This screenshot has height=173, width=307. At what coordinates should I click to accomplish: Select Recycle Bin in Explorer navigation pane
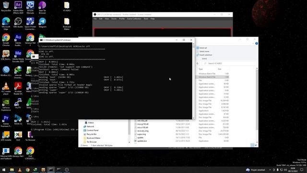pyautogui.click(x=90, y=134)
